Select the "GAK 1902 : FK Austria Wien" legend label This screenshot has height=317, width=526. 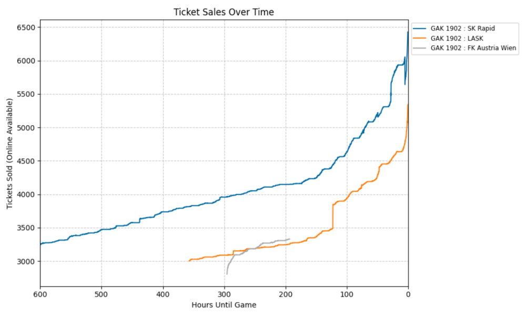tap(473, 48)
